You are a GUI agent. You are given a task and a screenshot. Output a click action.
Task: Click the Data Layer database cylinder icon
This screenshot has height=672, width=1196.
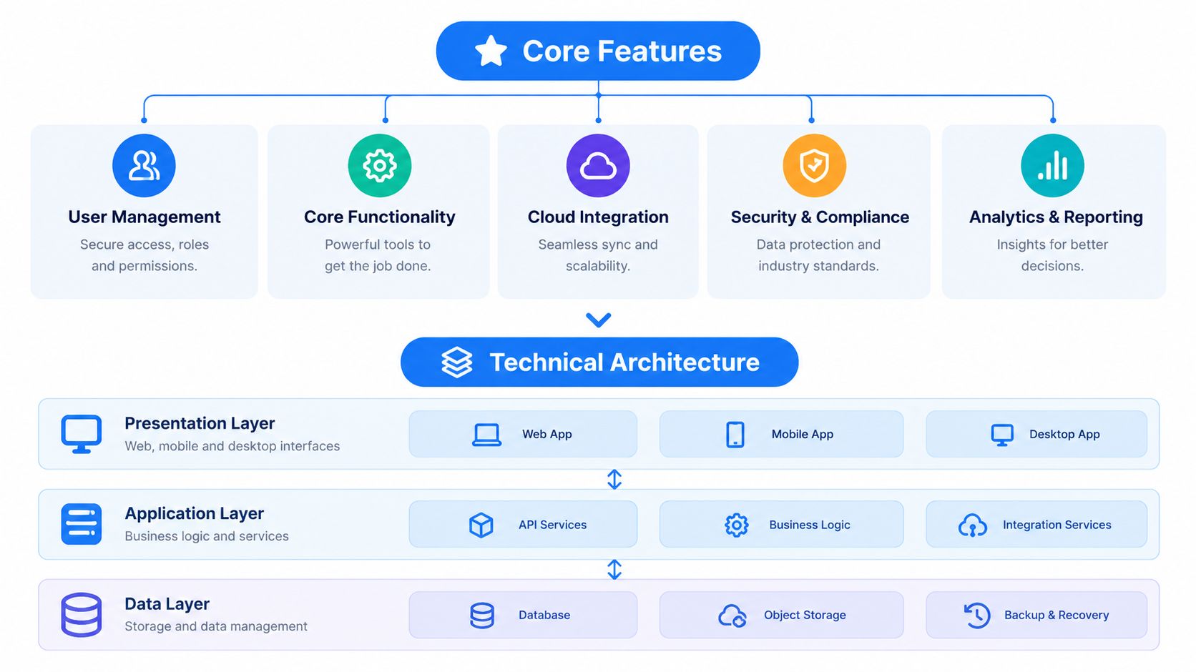[81, 615]
